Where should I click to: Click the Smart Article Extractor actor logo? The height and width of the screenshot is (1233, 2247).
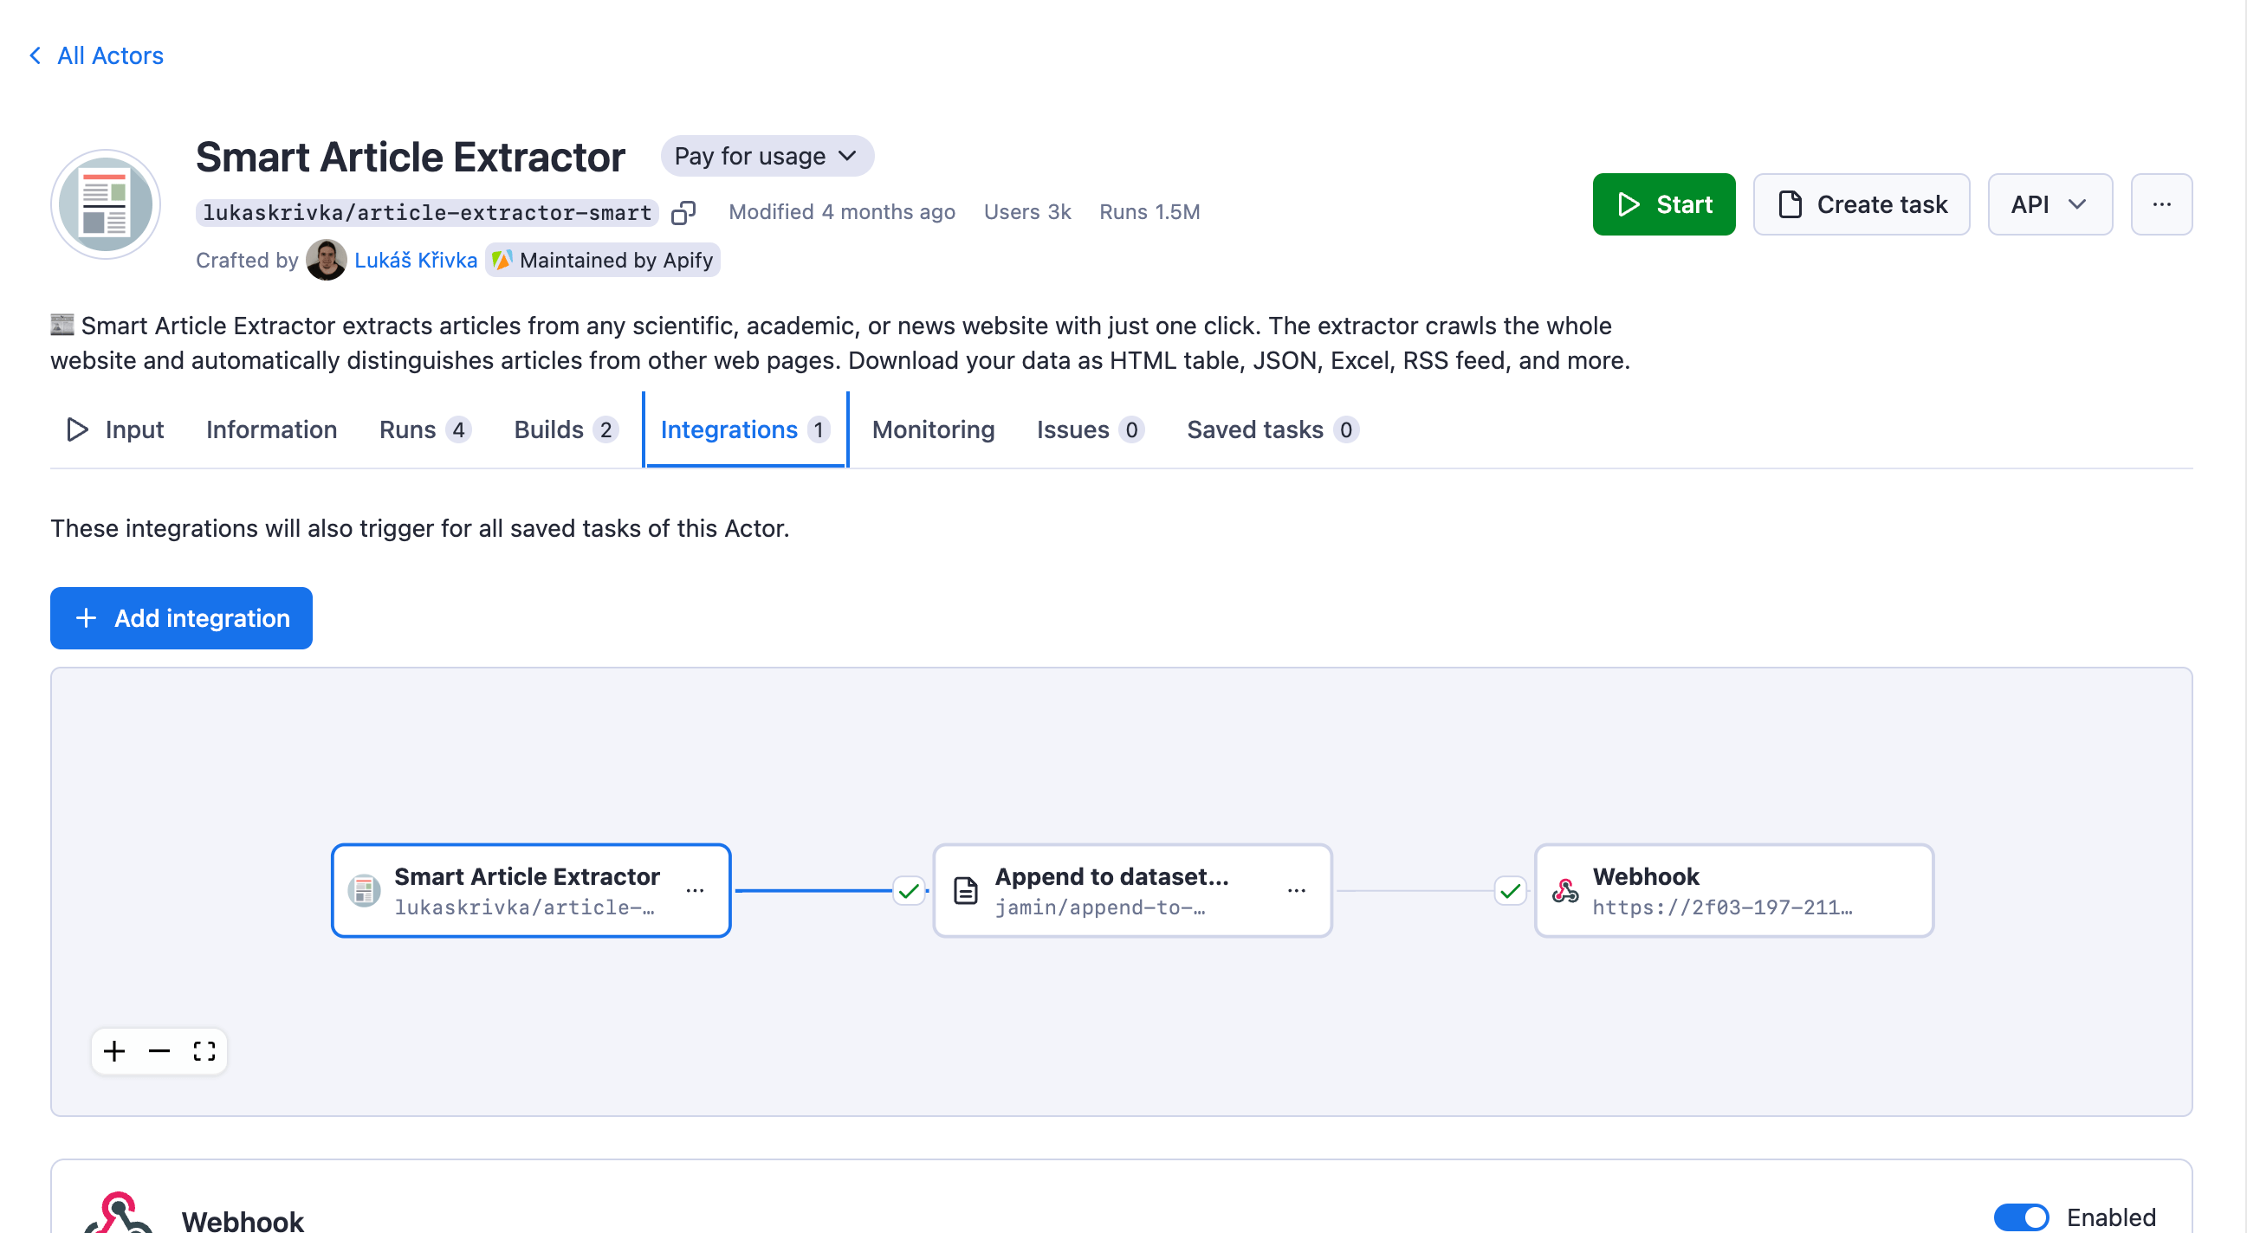[x=106, y=204]
